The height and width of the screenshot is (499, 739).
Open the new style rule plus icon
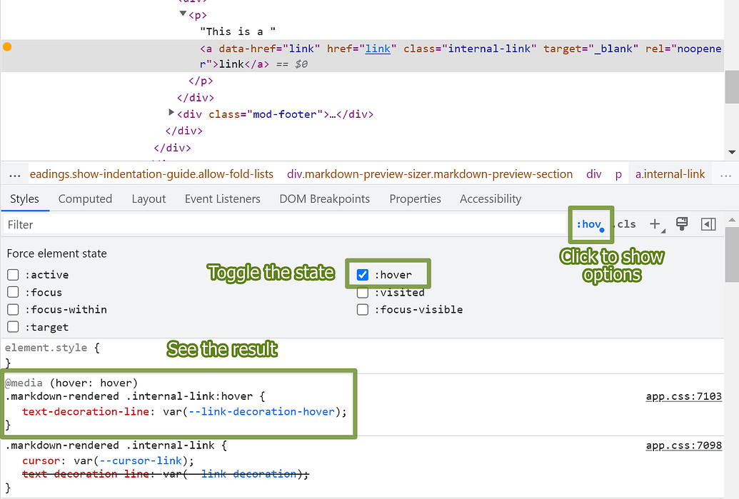point(655,223)
